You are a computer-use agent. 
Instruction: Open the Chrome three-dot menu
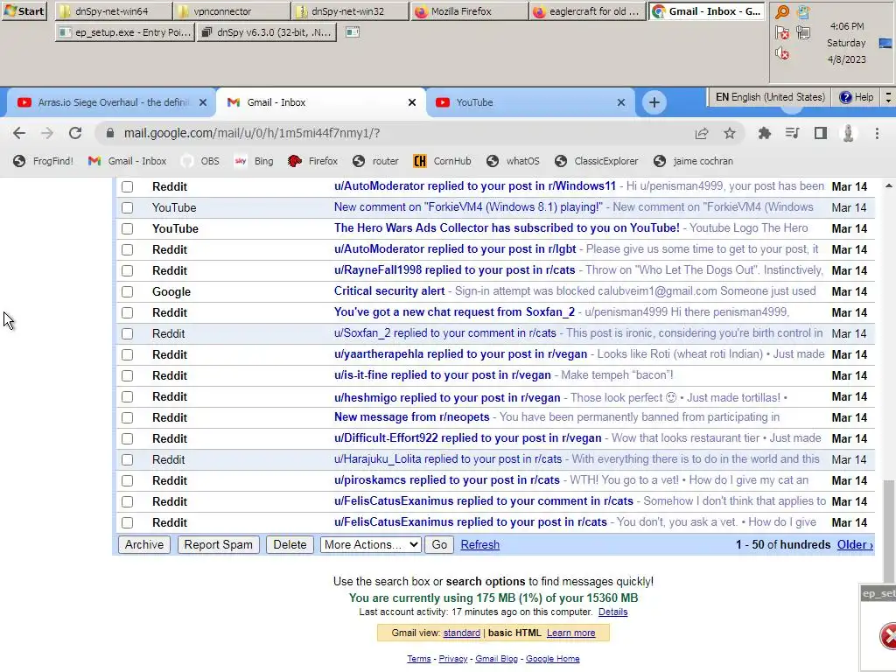coord(877,133)
